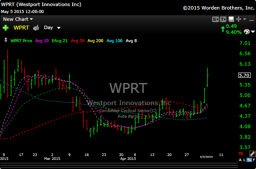Click the four-arrow move chart icon
256x169 pixels.
point(239,19)
